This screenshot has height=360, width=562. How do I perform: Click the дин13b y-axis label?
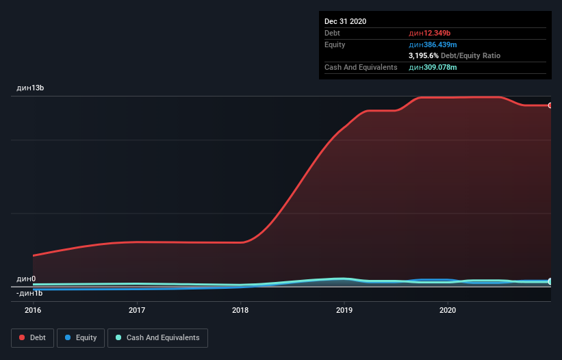pyautogui.click(x=30, y=88)
